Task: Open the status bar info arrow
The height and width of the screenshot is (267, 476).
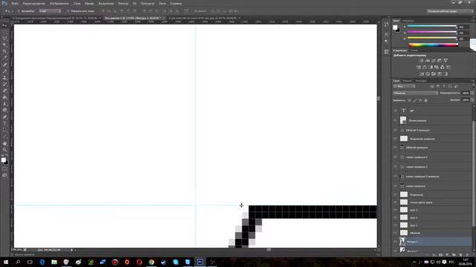Action: coord(71,250)
